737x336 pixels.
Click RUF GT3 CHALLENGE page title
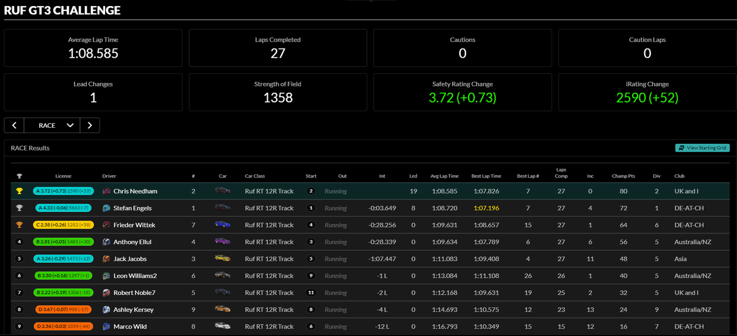click(x=62, y=10)
